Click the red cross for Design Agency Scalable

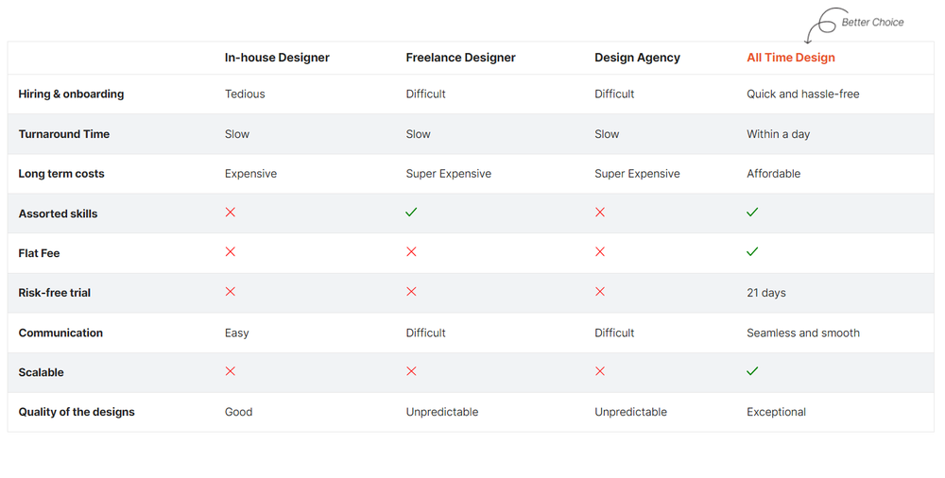pos(600,371)
